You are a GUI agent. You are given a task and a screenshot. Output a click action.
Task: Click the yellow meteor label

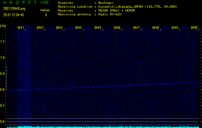pos(45,11)
